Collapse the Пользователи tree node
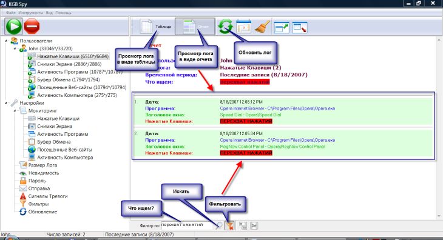The height and width of the screenshot is (240, 443). [6, 41]
